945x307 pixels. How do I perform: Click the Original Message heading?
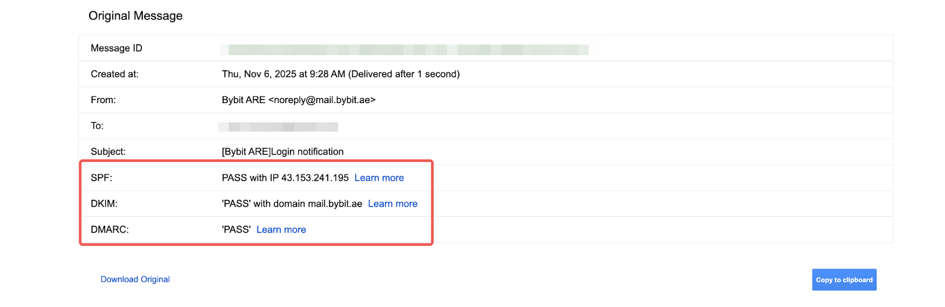(135, 16)
